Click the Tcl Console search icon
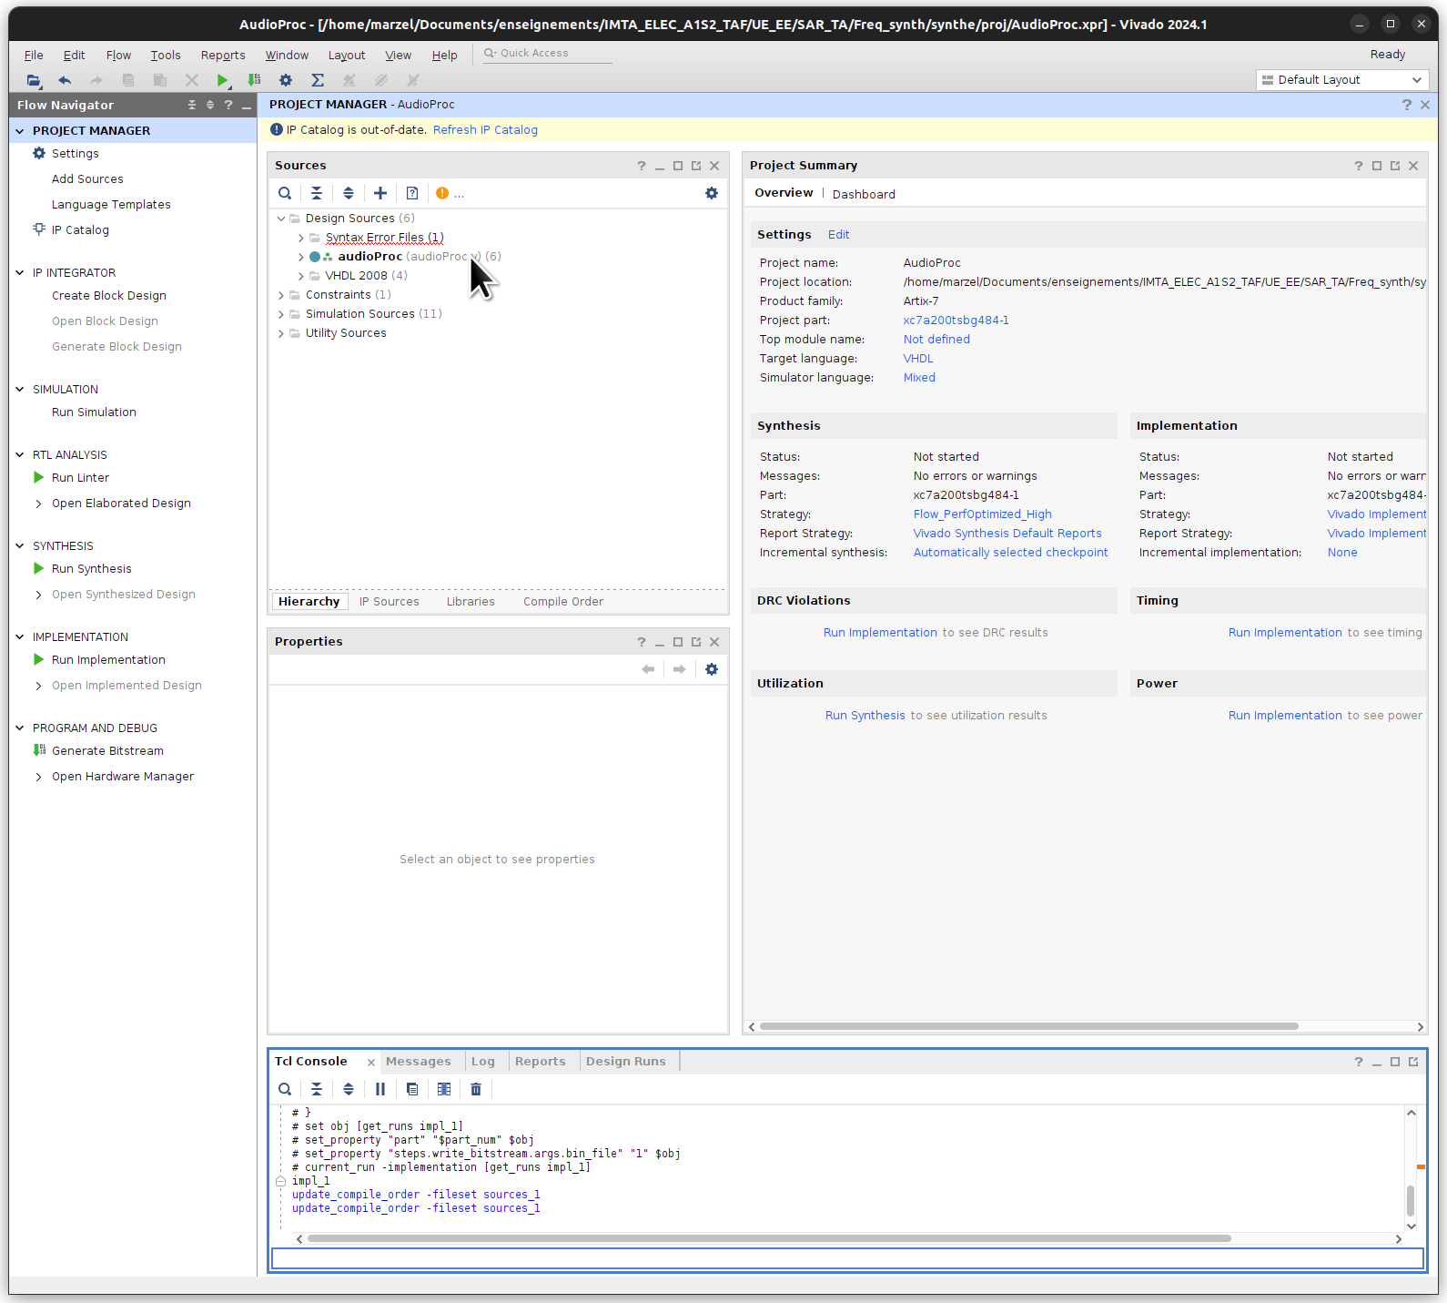The width and height of the screenshot is (1447, 1303). [285, 1089]
